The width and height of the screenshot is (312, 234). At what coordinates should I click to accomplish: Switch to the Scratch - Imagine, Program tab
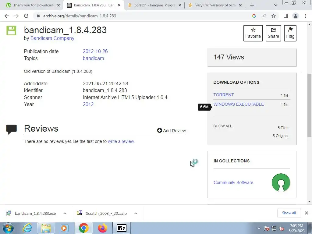[x=154, y=5]
